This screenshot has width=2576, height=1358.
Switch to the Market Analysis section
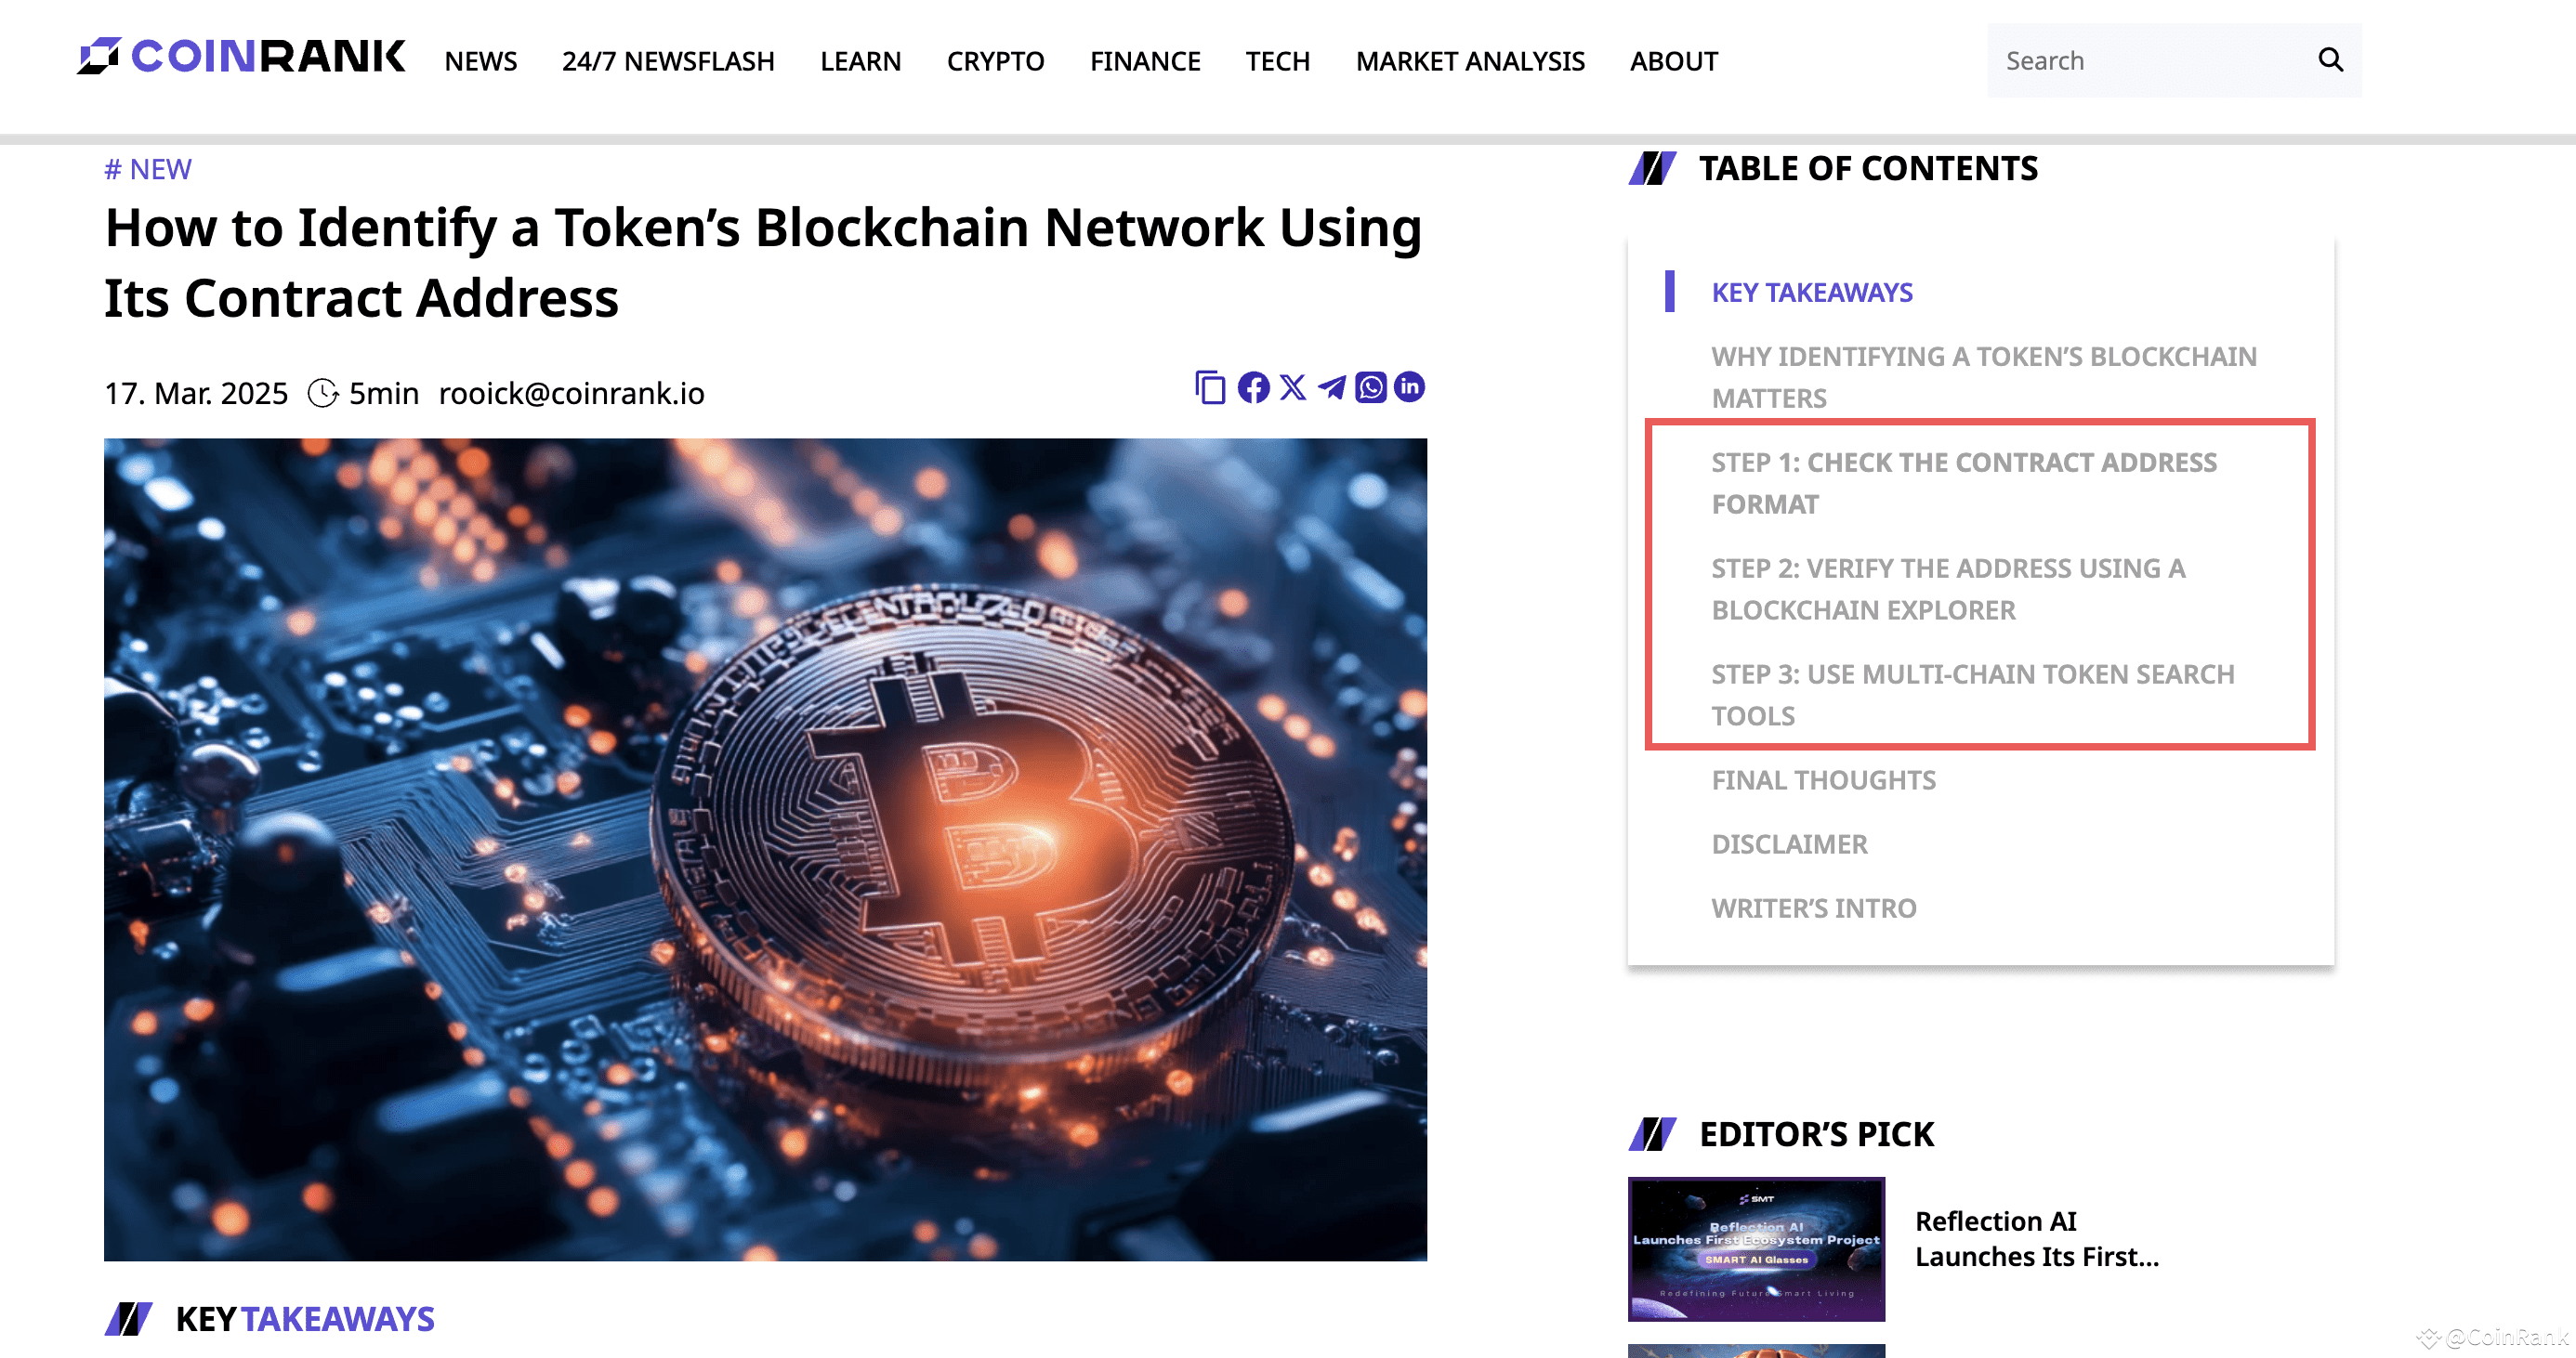(x=1470, y=61)
